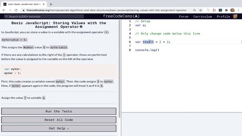242x136 pixels.
Task: Open the Forum link
Action: coord(183,17)
